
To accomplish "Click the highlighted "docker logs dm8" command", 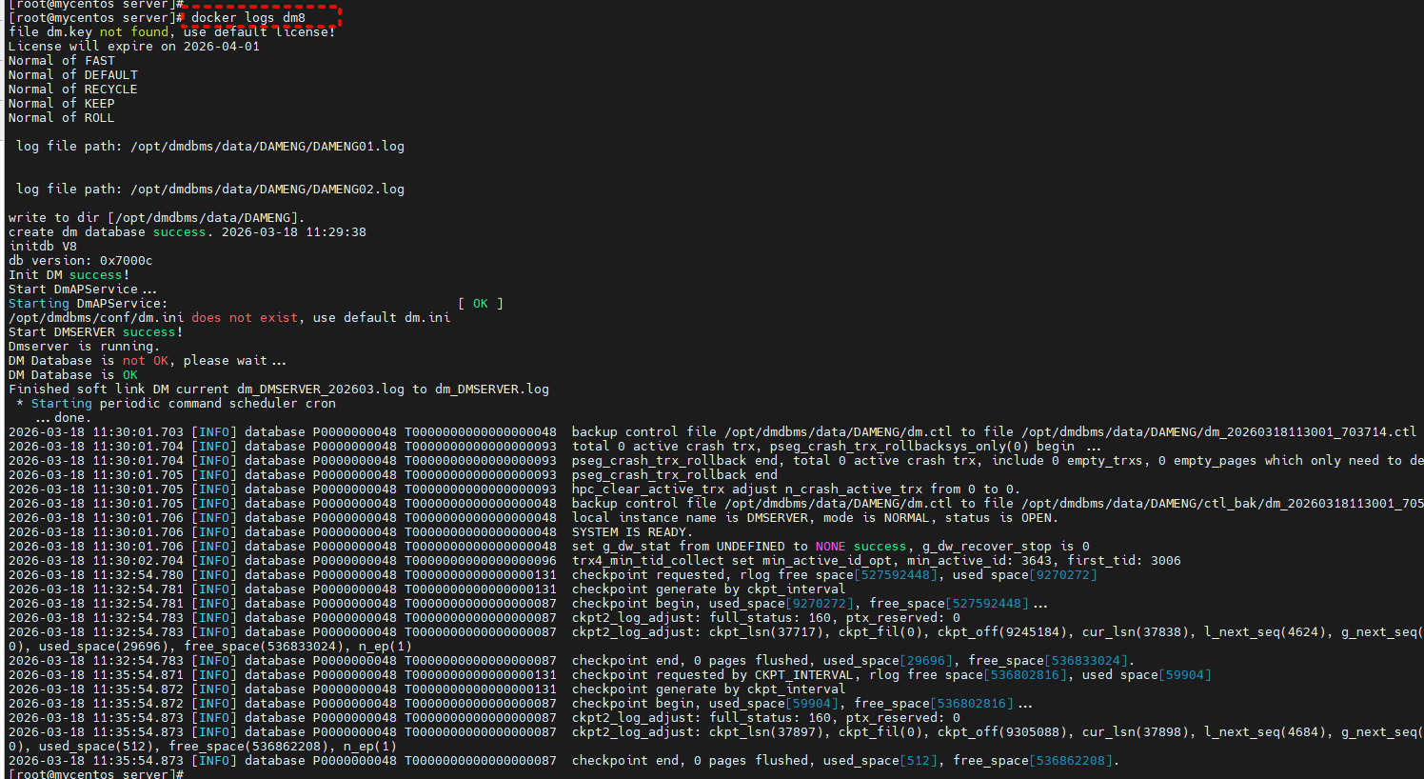I will click(x=248, y=17).
